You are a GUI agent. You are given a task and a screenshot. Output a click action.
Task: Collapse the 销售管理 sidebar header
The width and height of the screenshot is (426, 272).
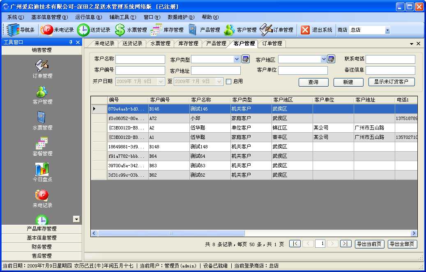pos(41,50)
